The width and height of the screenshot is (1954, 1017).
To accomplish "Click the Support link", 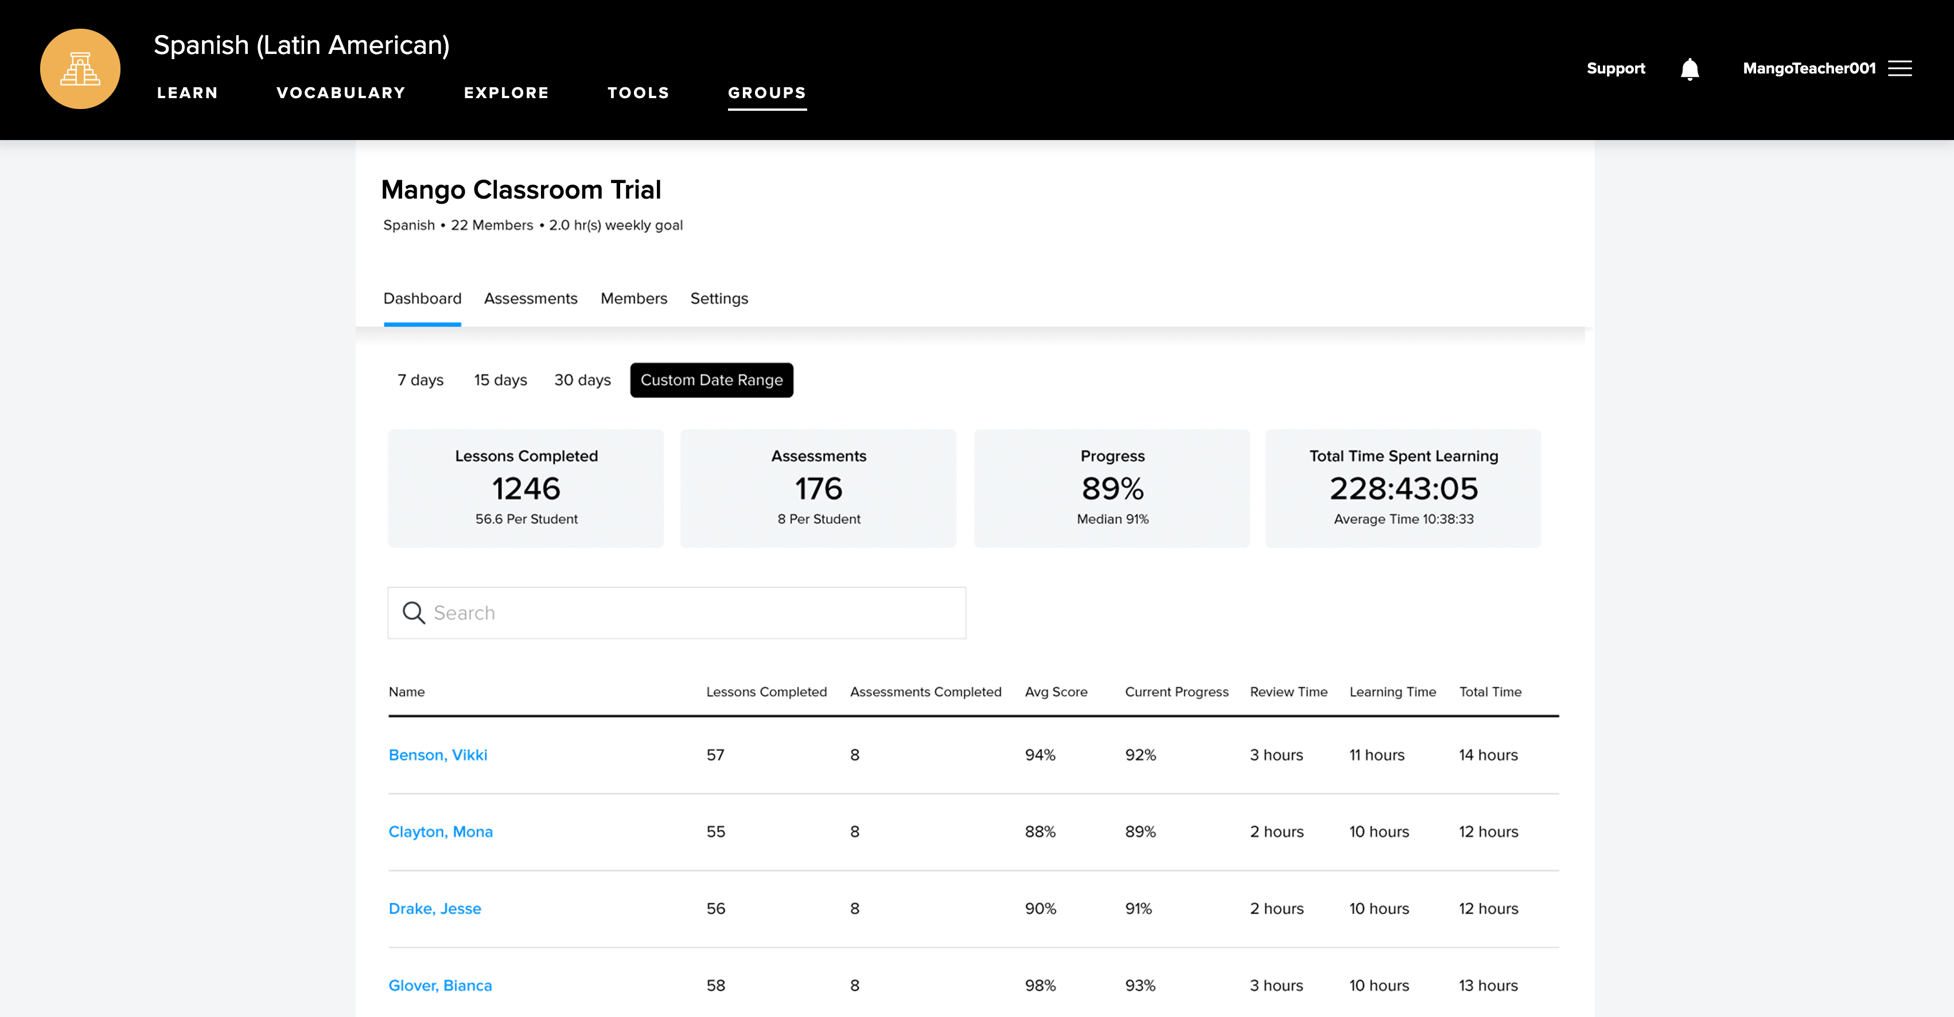I will click(x=1616, y=68).
